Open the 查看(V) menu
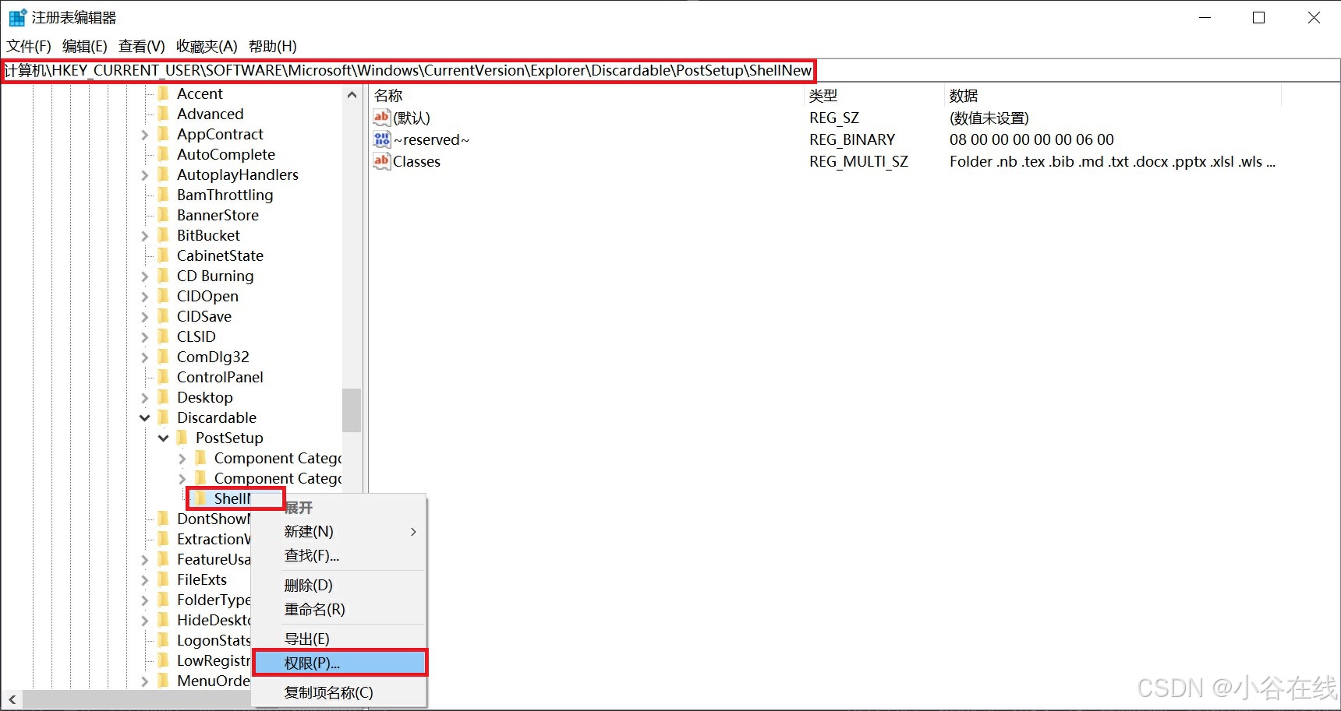The image size is (1341, 711). pos(142,46)
